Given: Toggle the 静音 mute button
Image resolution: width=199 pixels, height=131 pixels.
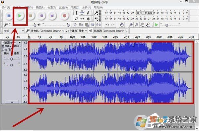Looking at the screenshot, I should click(6, 53).
